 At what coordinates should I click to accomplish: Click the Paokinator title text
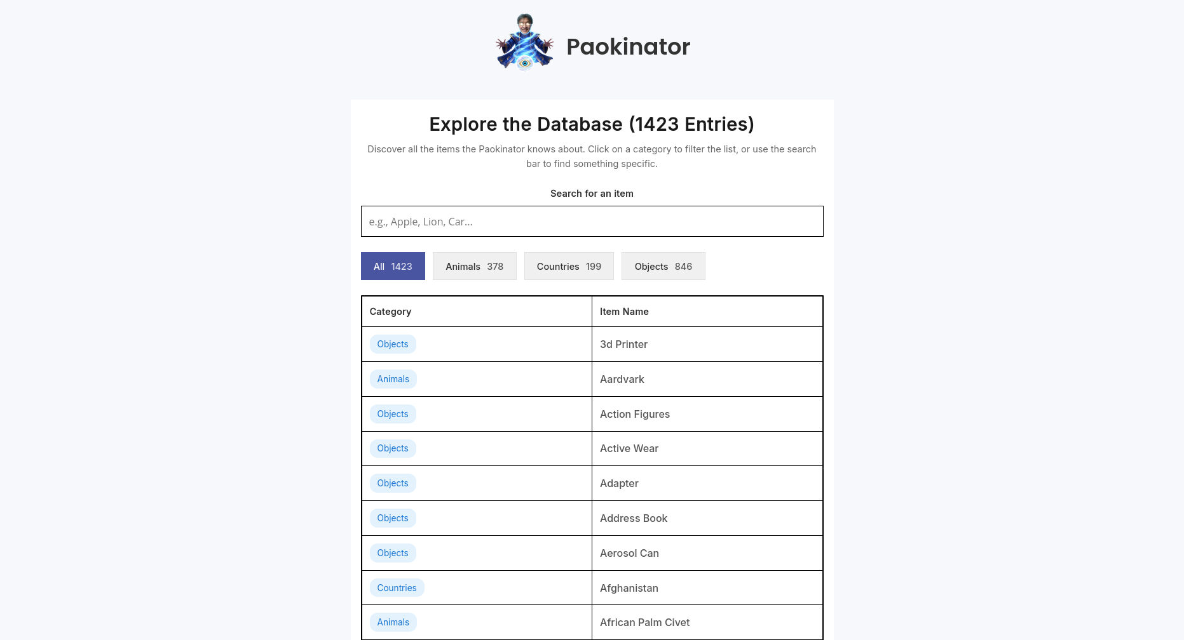click(627, 46)
